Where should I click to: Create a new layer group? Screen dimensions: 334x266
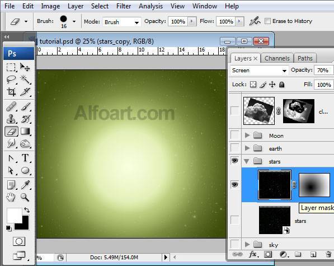click(298, 254)
